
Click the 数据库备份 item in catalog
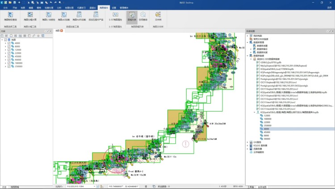[x=262, y=49]
